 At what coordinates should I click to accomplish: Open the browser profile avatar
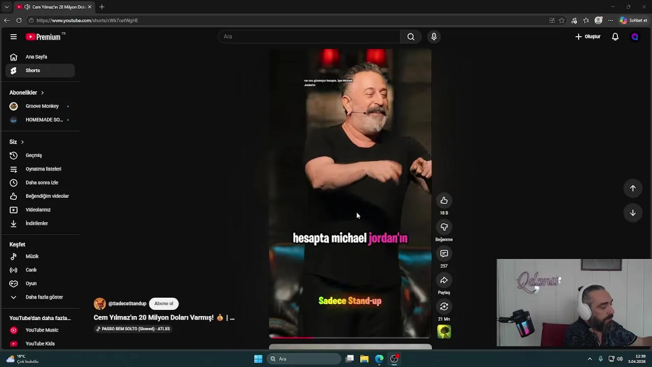point(599,20)
